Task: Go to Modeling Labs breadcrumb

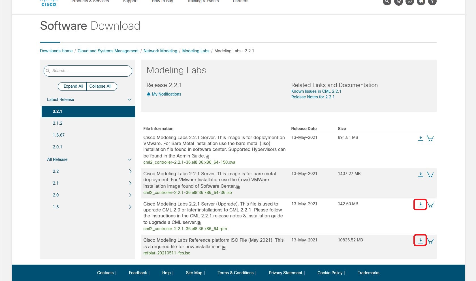Action: pyautogui.click(x=196, y=51)
